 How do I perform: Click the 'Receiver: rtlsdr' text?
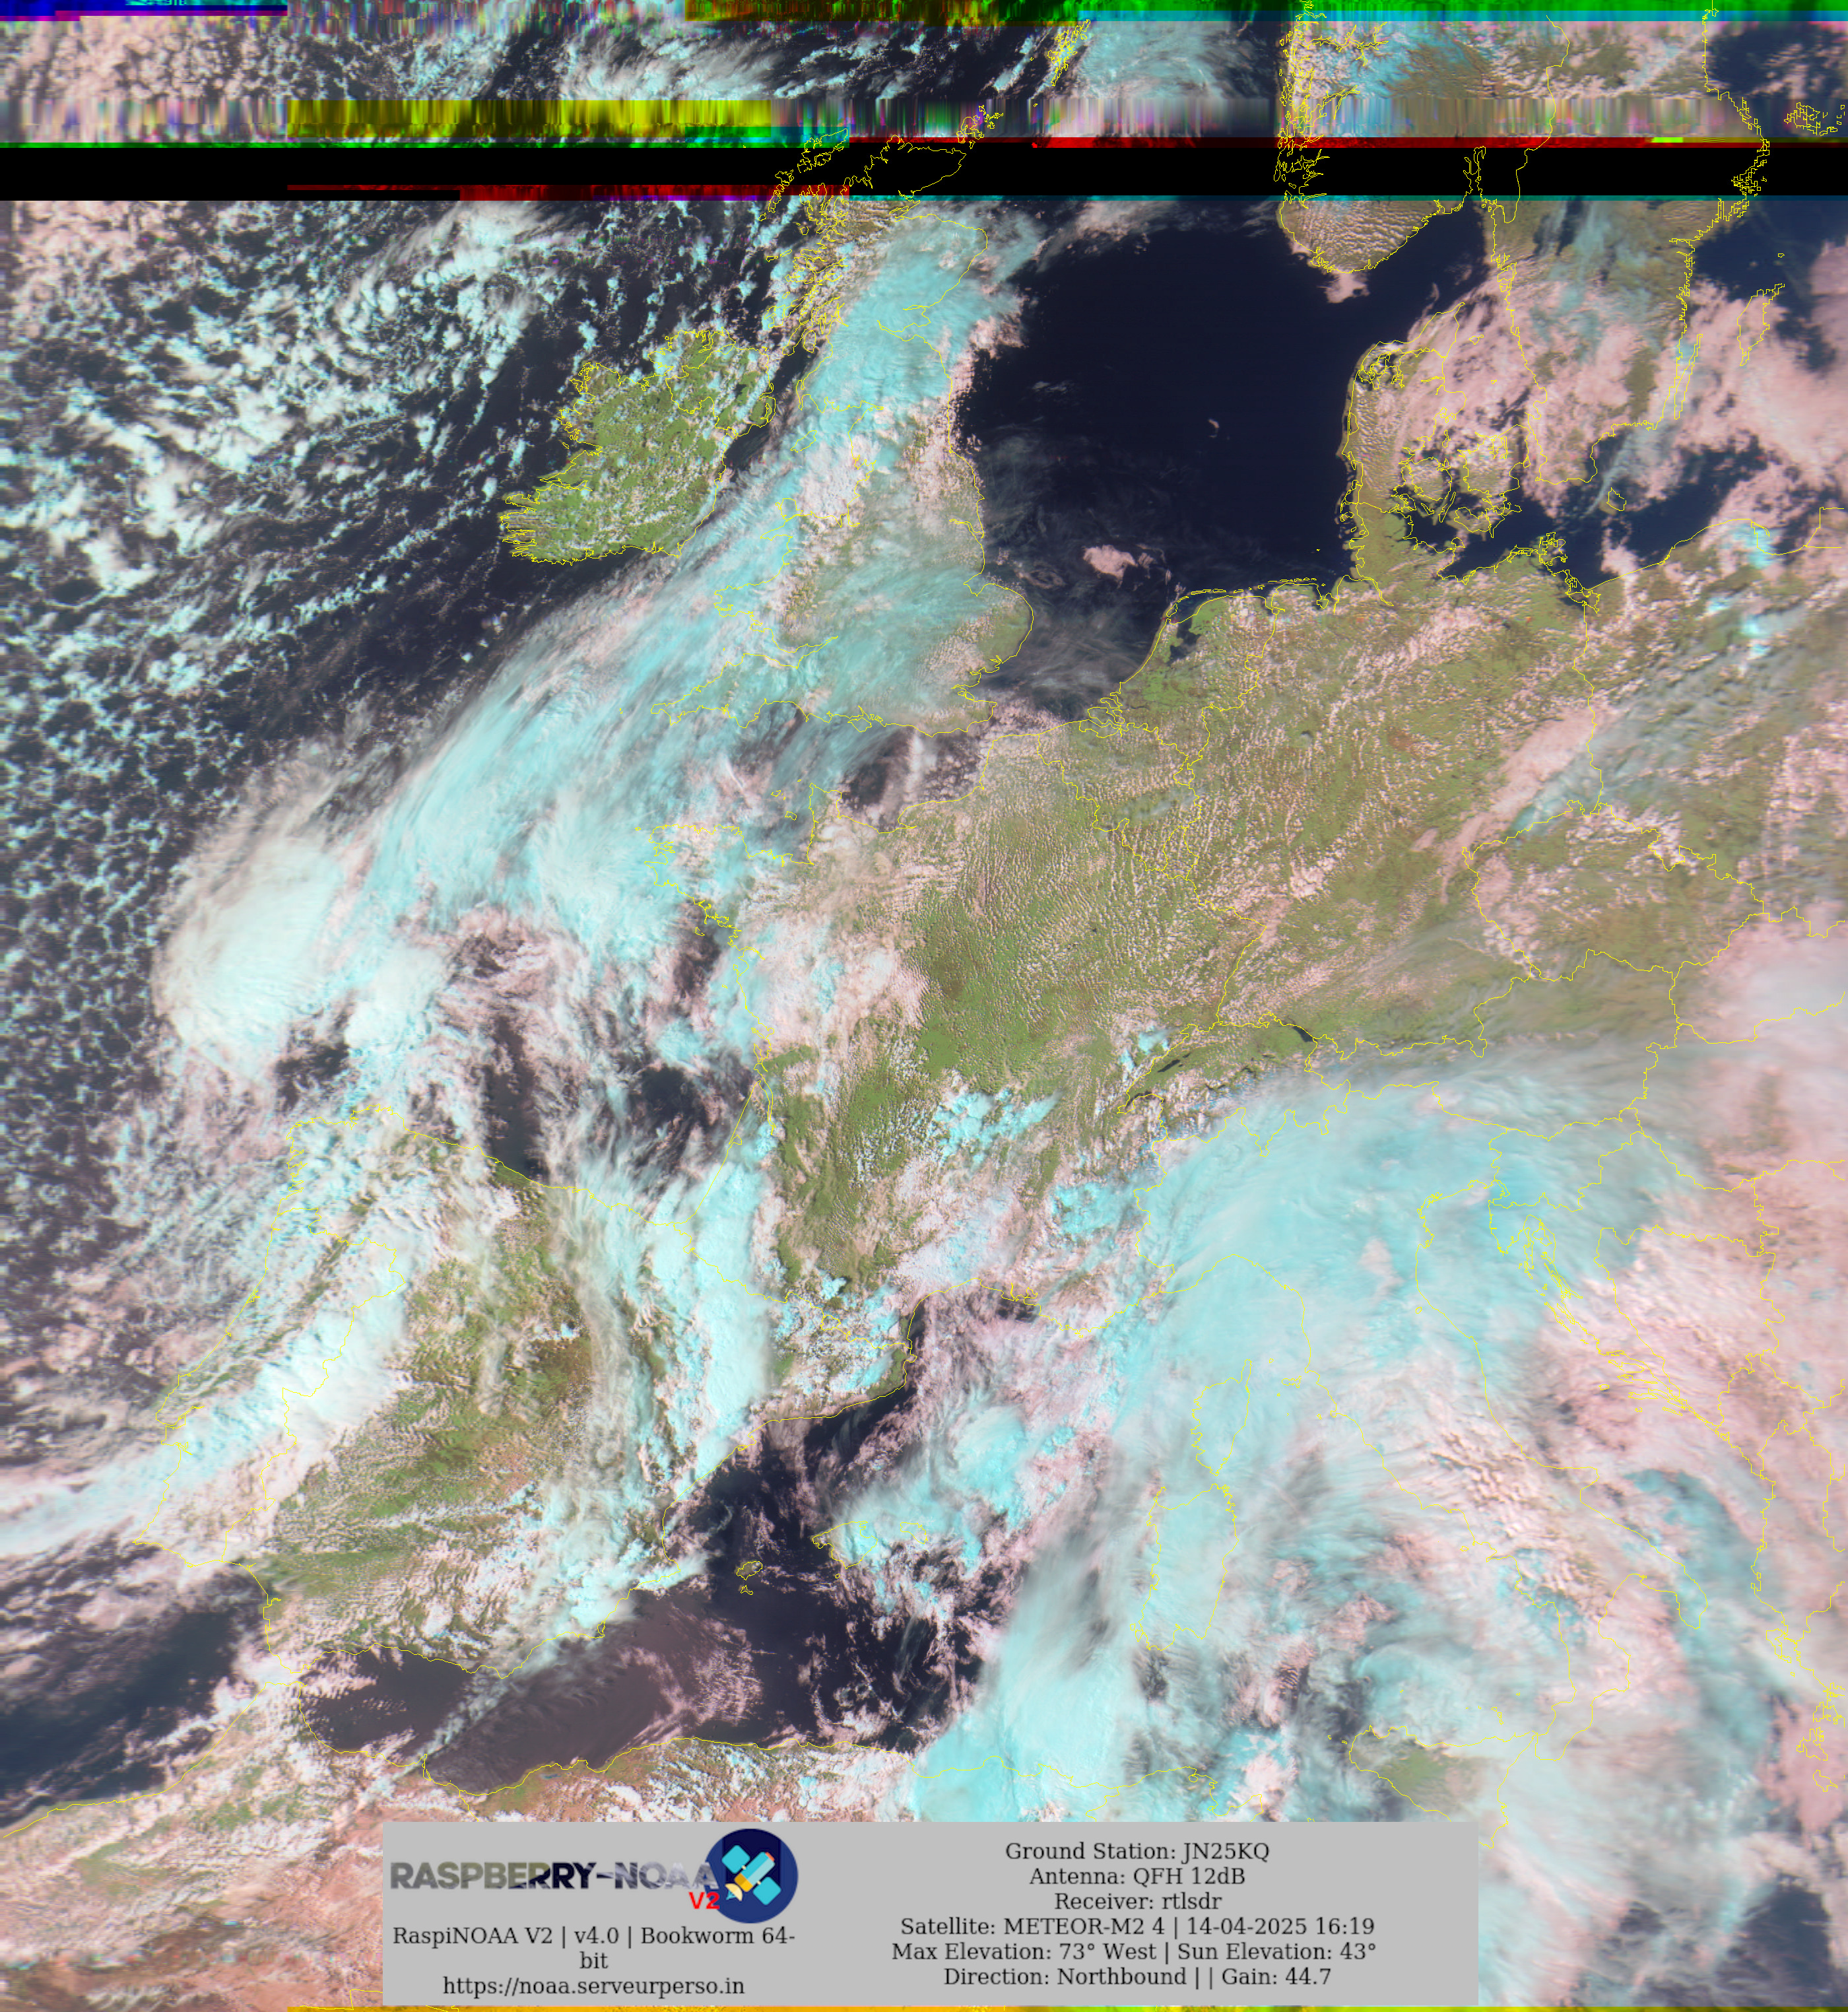click(x=1137, y=1901)
